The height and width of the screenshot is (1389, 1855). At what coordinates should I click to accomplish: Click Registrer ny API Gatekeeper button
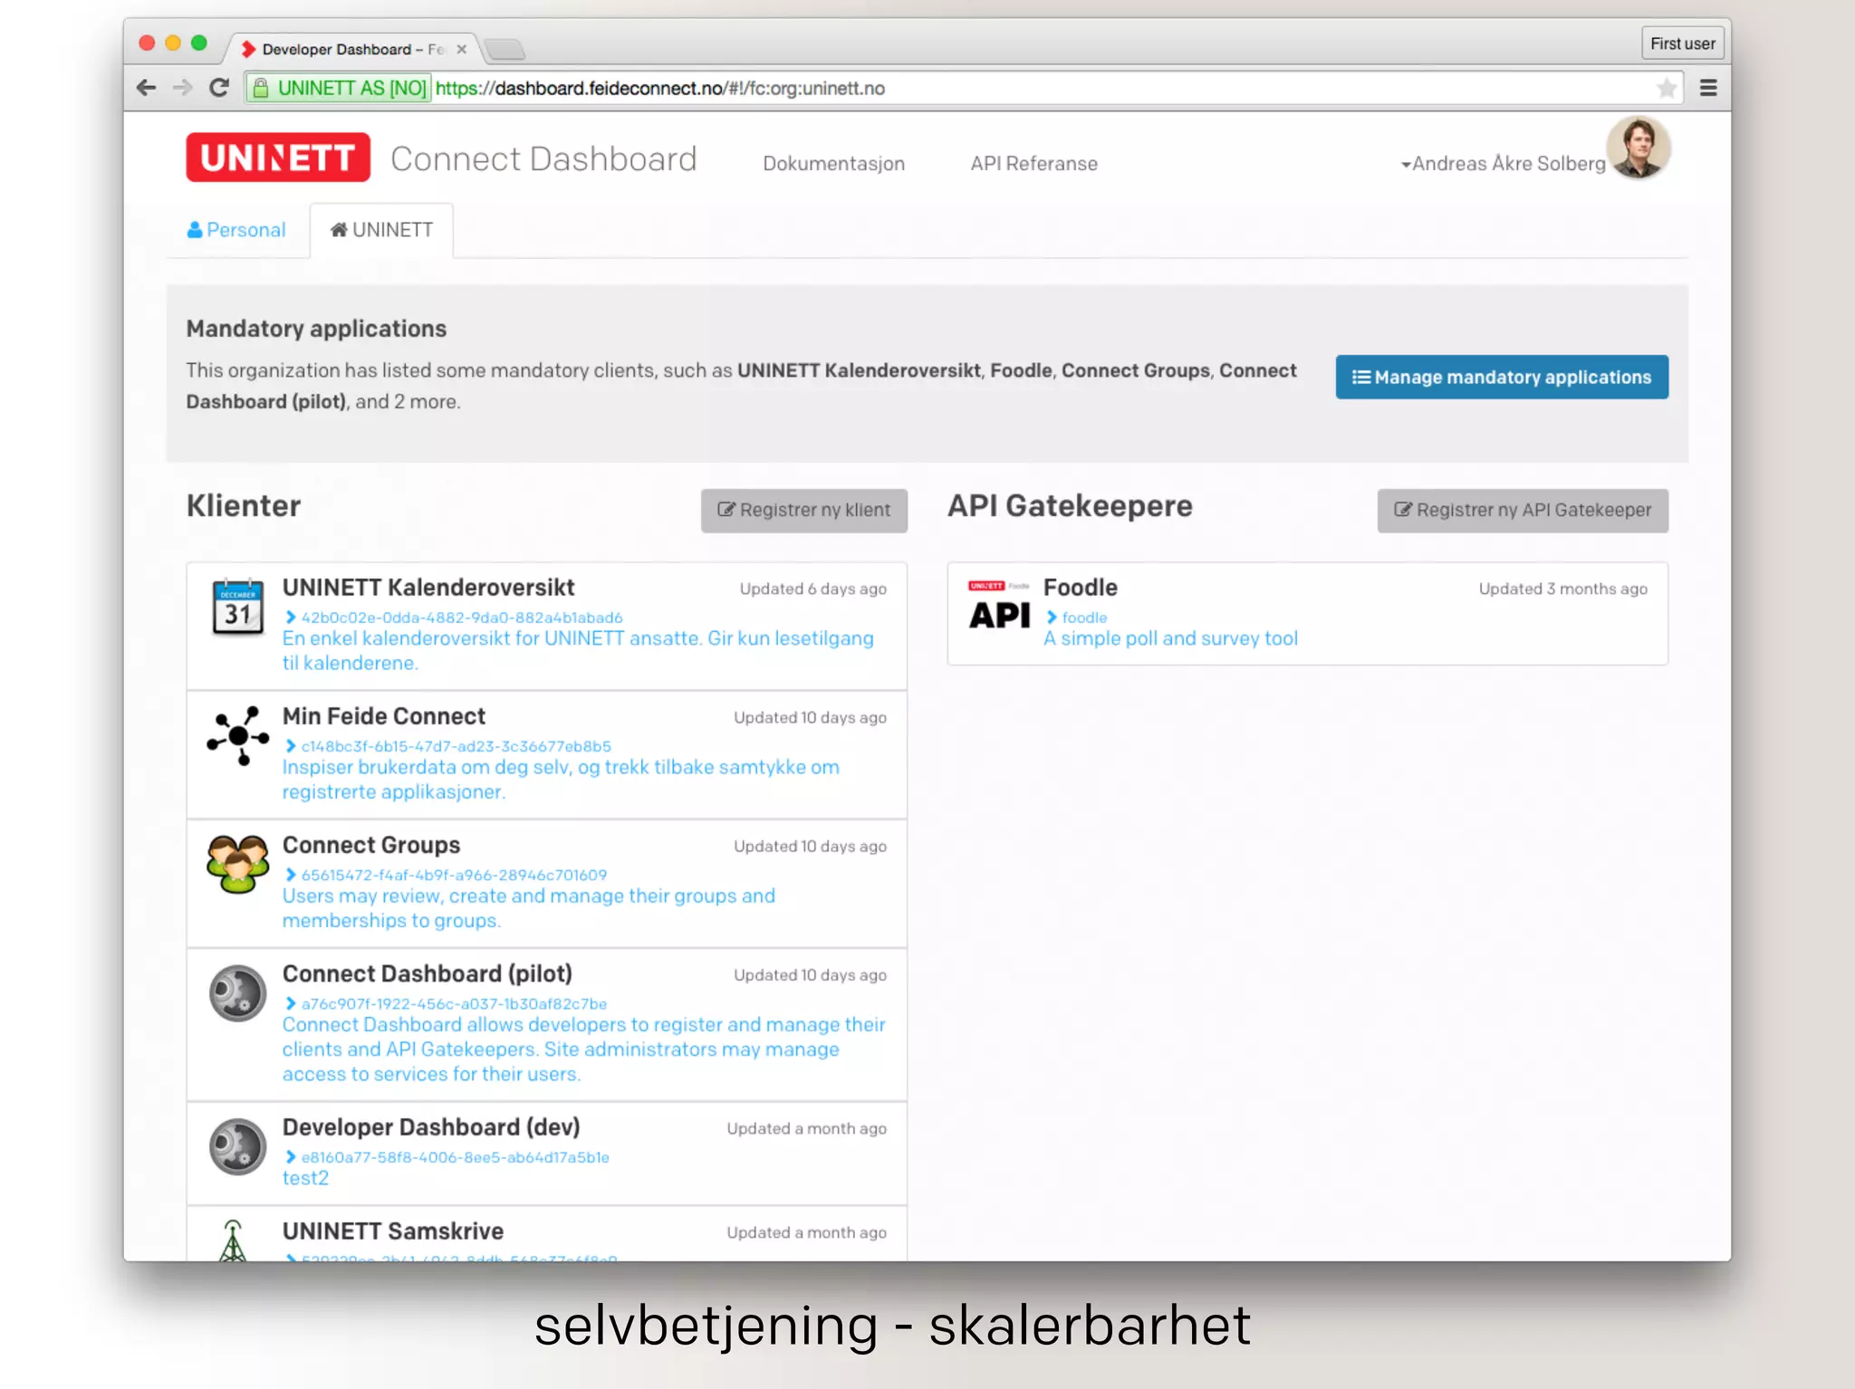[1523, 510]
